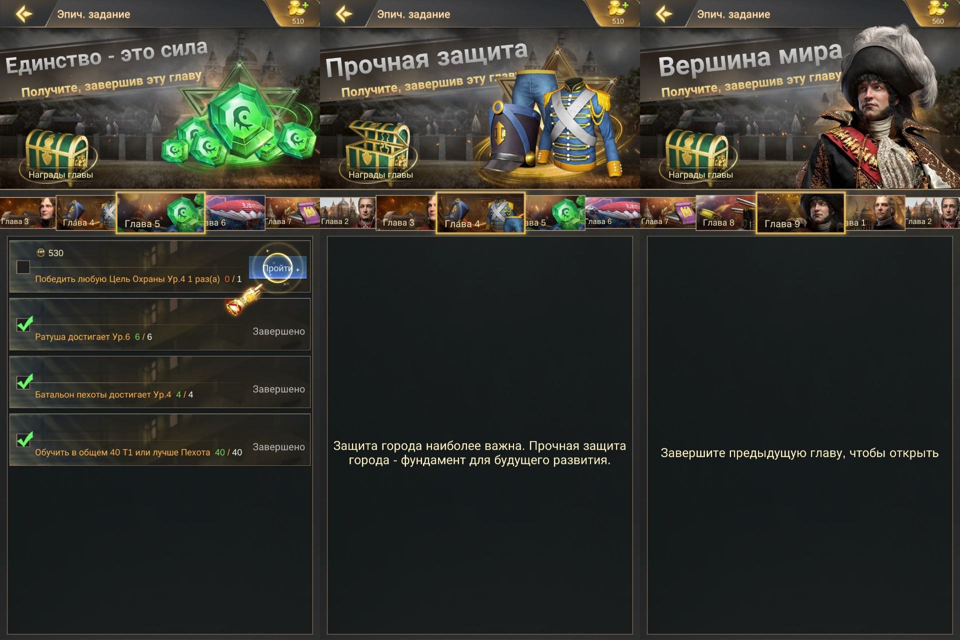Go back from the Единство - это сила screen

pyautogui.click(x=23, y=14)
